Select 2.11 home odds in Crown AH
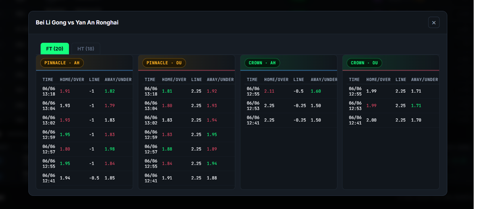The height and width of the screenshot is (209, 493). tap(269, 91)
